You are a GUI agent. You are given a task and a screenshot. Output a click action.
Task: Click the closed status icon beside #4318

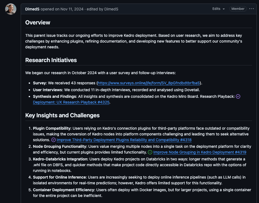pos(54,140)
